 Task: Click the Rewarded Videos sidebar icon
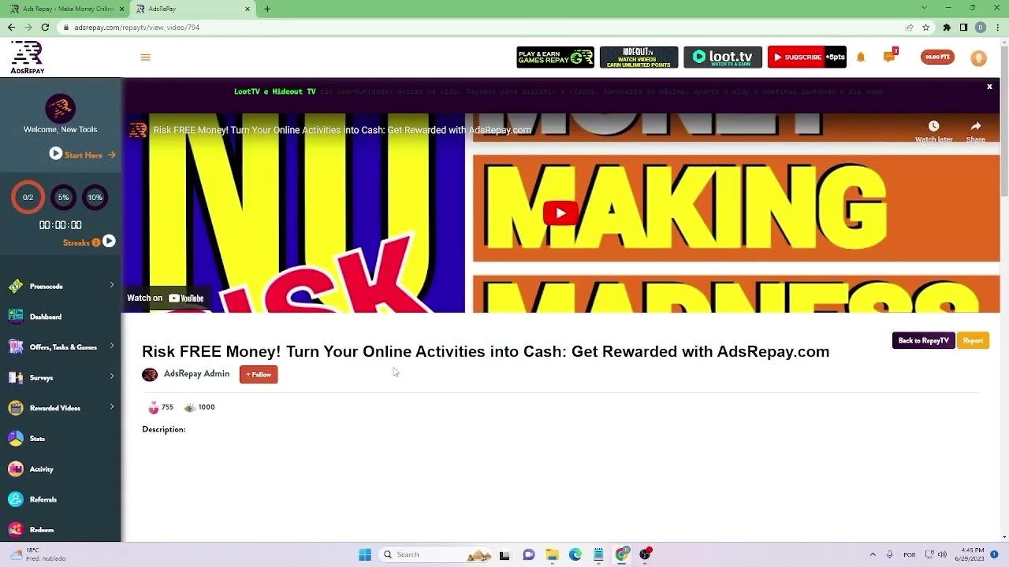point(16,408)
